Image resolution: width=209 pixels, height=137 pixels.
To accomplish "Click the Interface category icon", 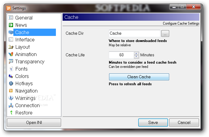I will tap(11, 40).
